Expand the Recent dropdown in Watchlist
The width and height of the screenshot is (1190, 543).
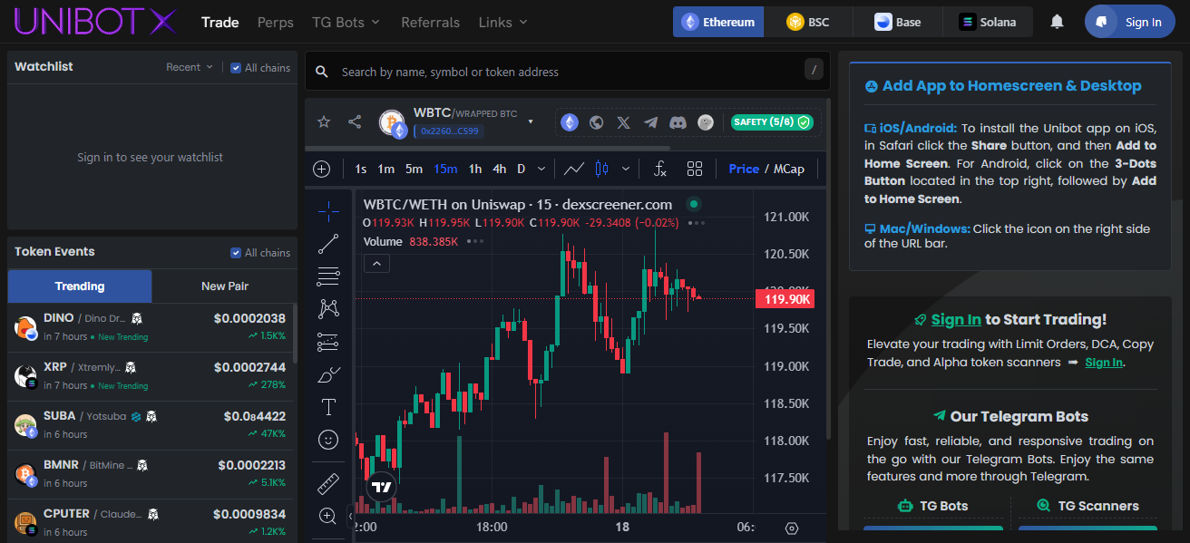click(189, 67)
